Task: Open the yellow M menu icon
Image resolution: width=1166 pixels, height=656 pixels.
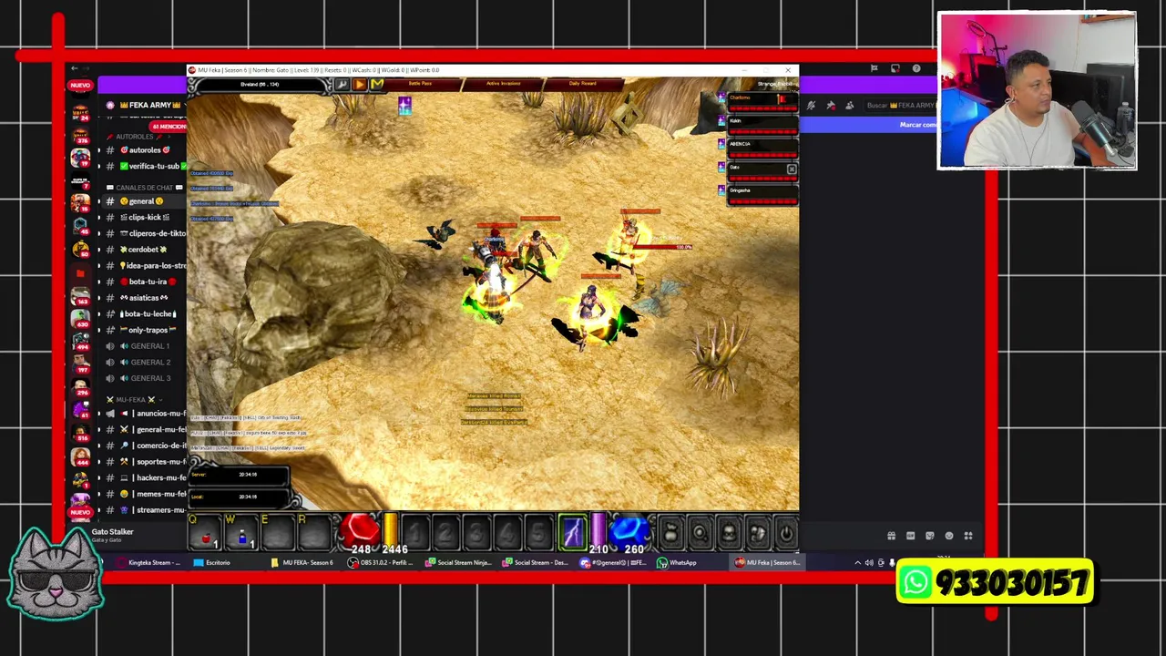Action: (376, 84)
